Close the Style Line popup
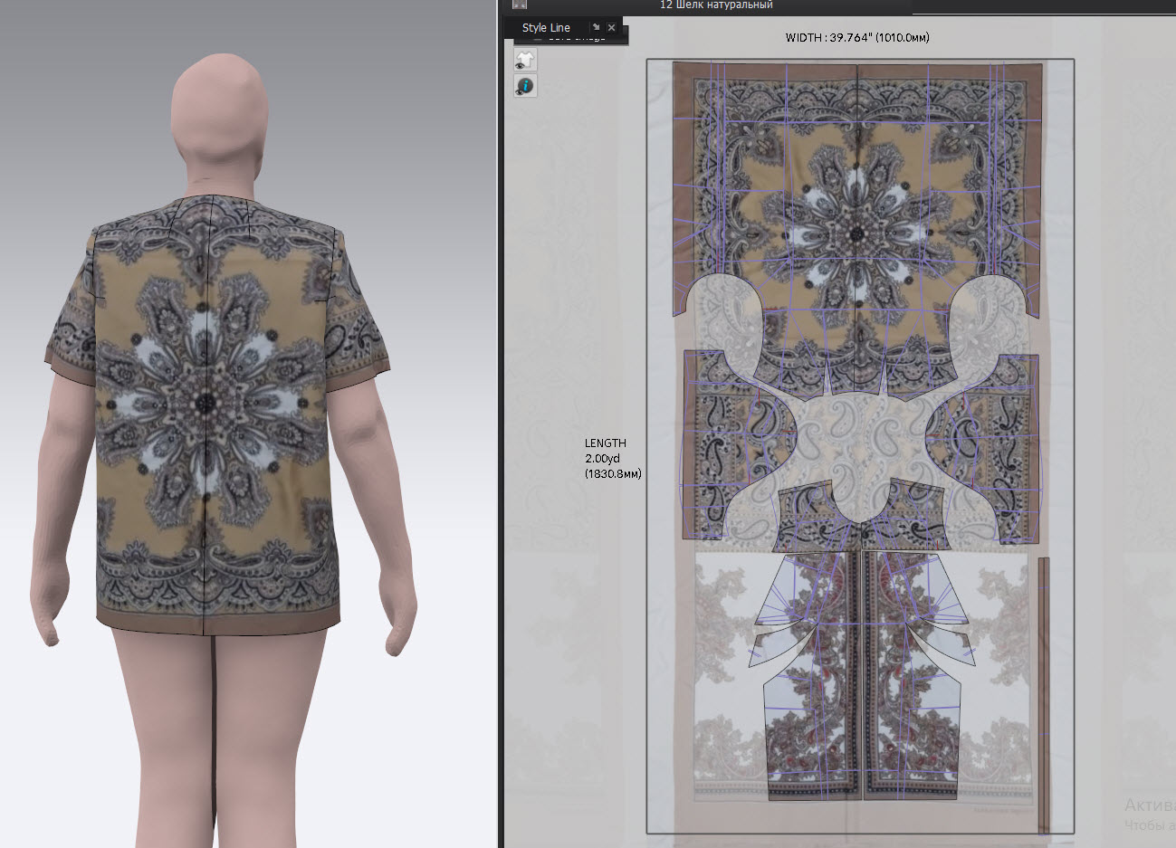 pyautogui.click(x=612, y=28)
